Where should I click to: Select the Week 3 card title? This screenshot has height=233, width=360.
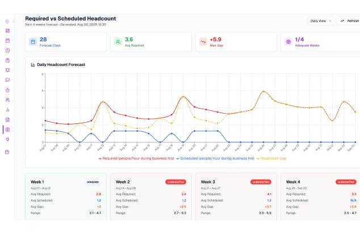tap(208, 182)
